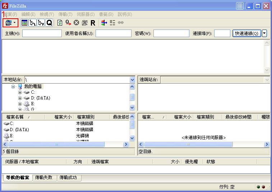Image resolution: width=272 pixels, height=192 pixels.
Task: Click the 主機 host input field
Action: (x=42, y=34)
